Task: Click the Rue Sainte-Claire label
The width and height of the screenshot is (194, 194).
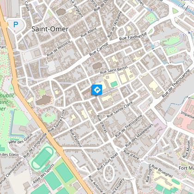Action: (x=120, y=109)
